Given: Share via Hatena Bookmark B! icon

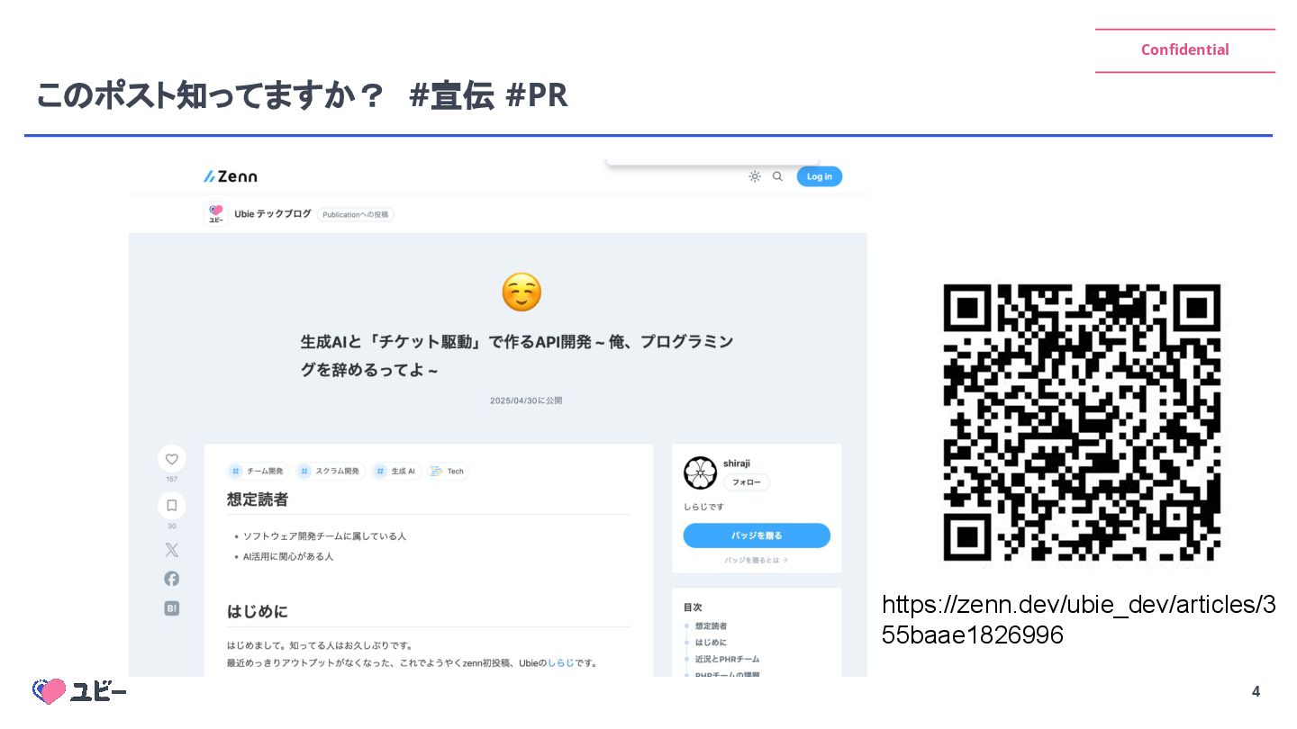Looking at the screenshot, I should [172, 608].
